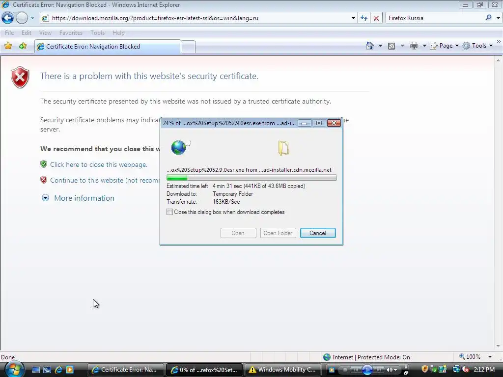Click Switch between windows quick launch icon
Image resolution: width=503 pixels, height=377 pixels.
click(x=47, y=370)
